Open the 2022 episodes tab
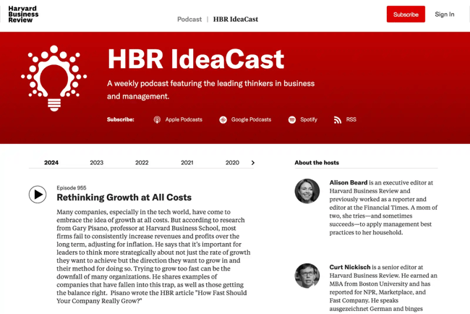The width and height of the screenshot is (470, 314). point(142,163)
